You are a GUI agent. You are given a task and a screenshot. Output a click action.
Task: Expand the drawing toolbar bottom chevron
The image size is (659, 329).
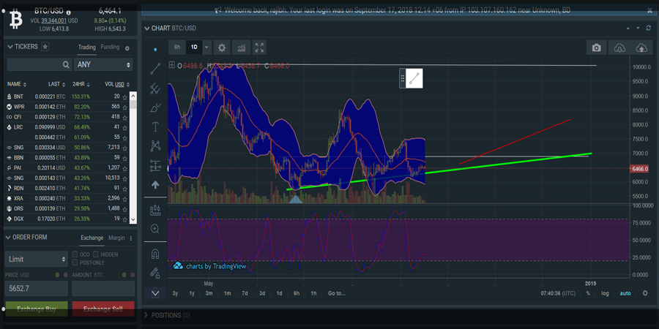[x=155, y=293]
